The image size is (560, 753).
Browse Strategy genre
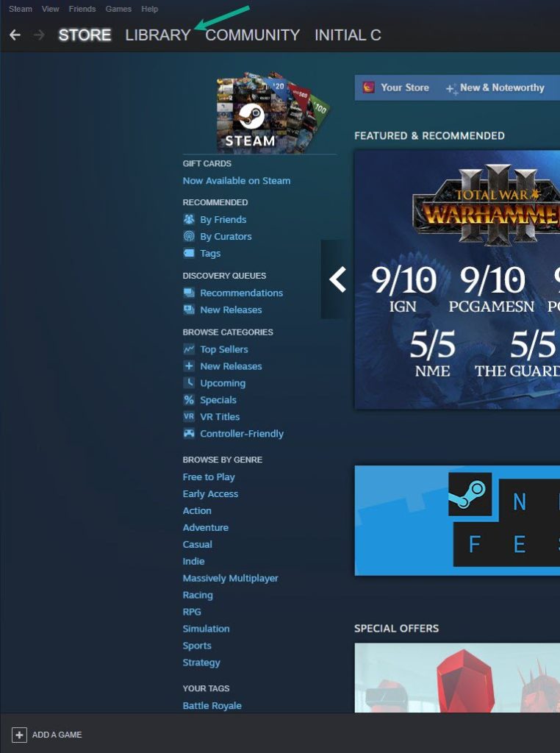(x=201, y=663)
